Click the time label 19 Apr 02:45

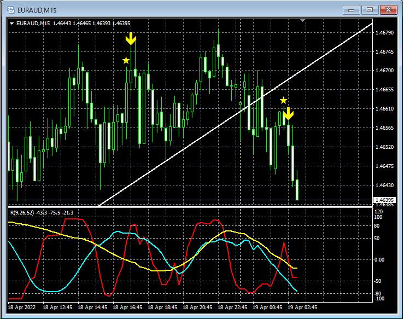tap(302, 308)
